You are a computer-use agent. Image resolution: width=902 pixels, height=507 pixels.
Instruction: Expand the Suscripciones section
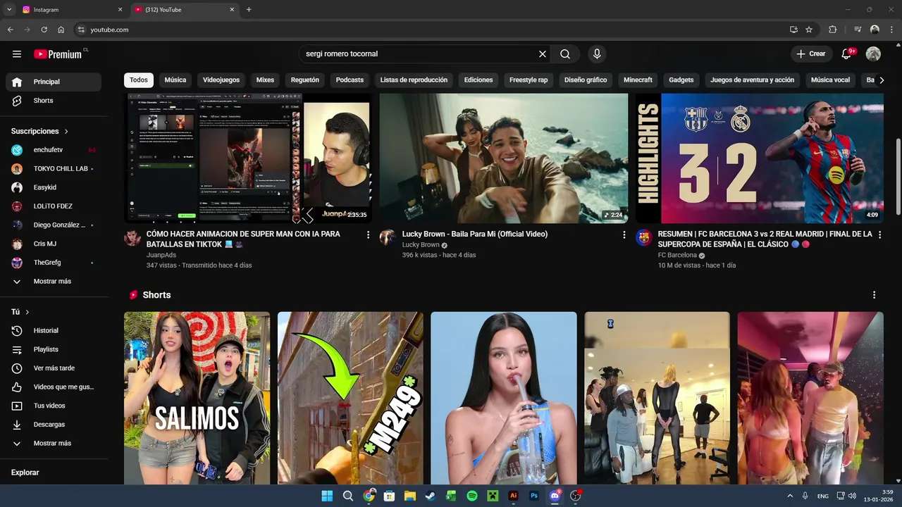40,132
